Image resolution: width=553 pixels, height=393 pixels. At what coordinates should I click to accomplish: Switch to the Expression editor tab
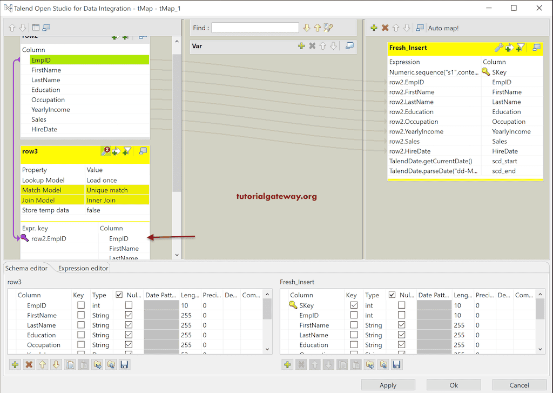coord(82,268)
